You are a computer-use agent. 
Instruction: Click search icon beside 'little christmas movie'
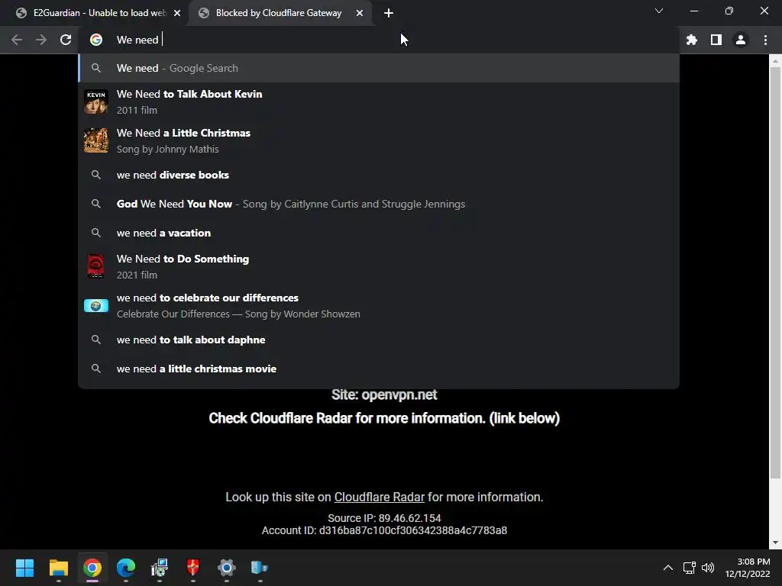[x=96, y=369]
